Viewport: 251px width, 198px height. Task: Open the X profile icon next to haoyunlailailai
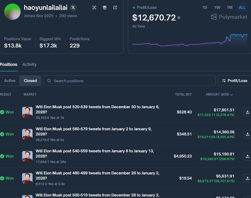coord(73,7)
